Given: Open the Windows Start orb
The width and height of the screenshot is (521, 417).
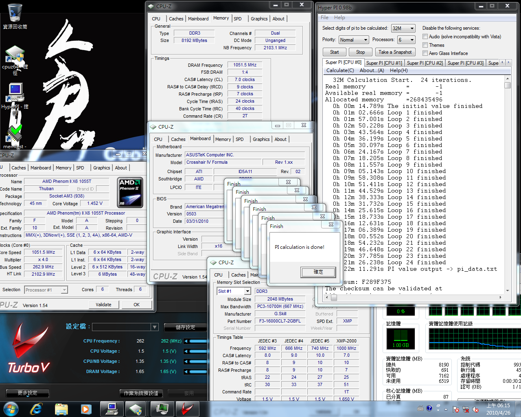Looking at the screenshot, I should coord(11,409).
